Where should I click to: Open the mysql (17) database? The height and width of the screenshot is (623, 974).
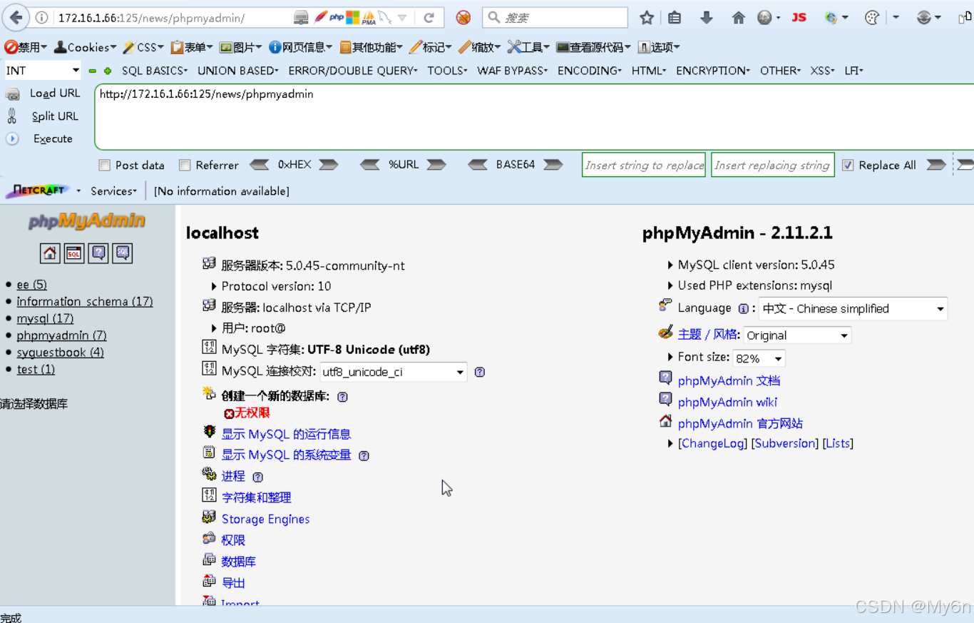[45, 319]
